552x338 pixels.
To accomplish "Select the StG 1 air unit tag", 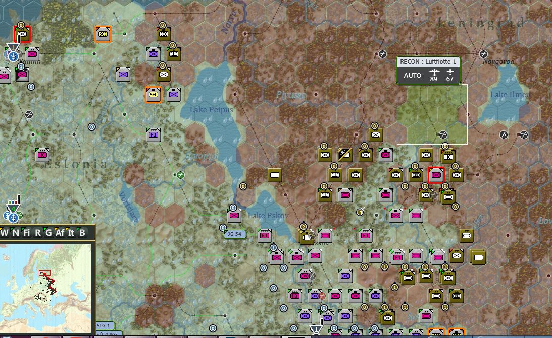I will click(x=105, y=326).
